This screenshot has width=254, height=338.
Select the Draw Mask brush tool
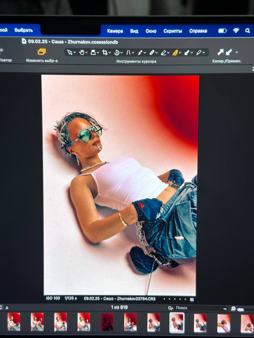pyautogui.click(x=140, y=53)
